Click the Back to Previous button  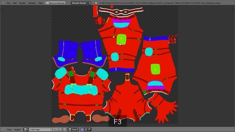tap(55, 3)
